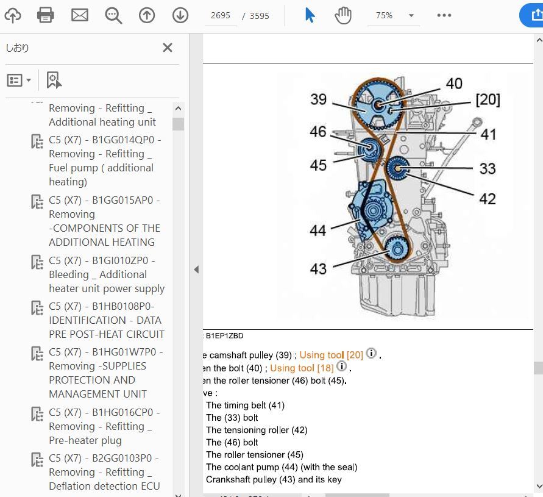Click the figure reference B1EP1ZBD
Viewport: 543px width, 497px height.
tap(224, 335)
